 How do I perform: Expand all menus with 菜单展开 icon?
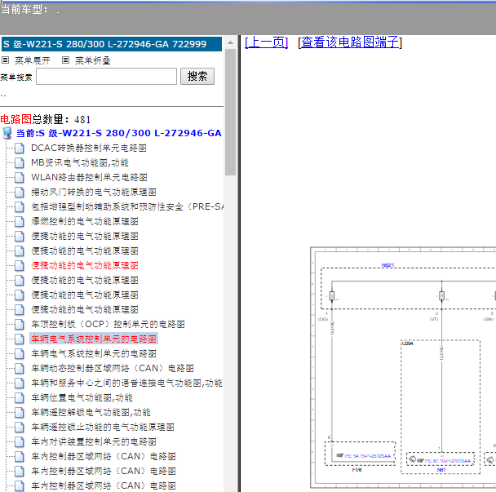point(6,60)
